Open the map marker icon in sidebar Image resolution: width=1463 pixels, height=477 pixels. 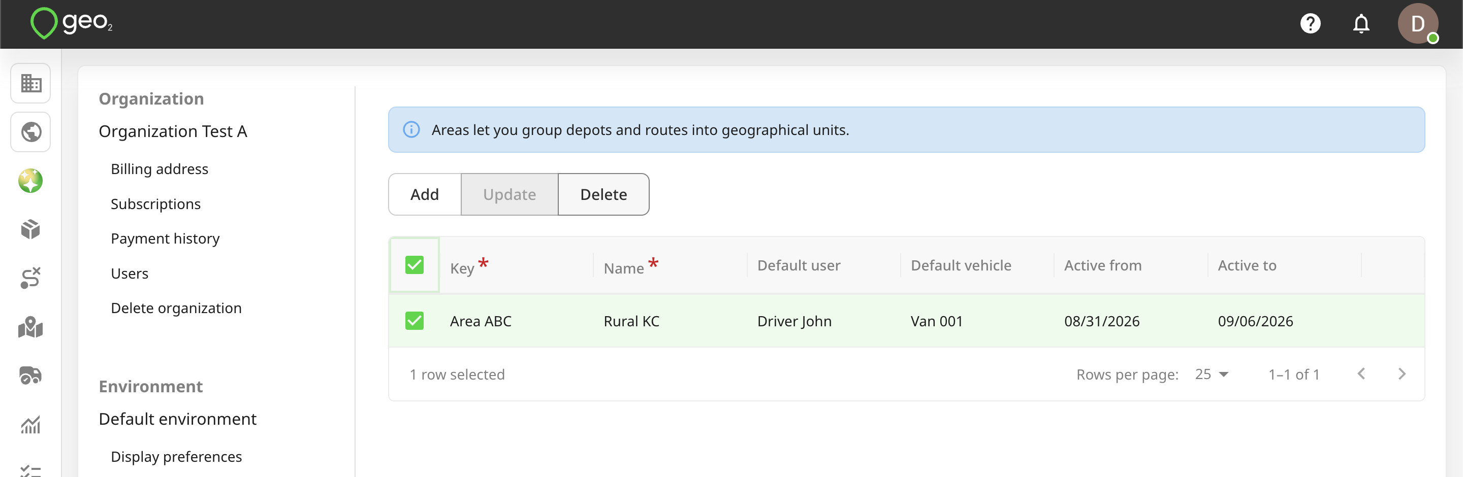coord(30,327)
